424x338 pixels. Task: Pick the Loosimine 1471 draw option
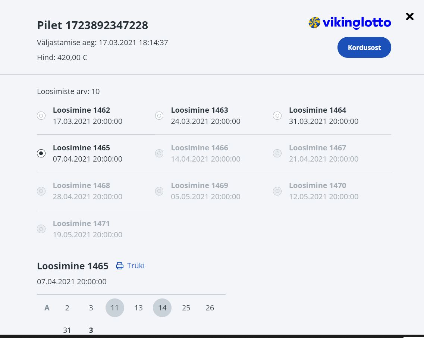click(x=41, y=229)
